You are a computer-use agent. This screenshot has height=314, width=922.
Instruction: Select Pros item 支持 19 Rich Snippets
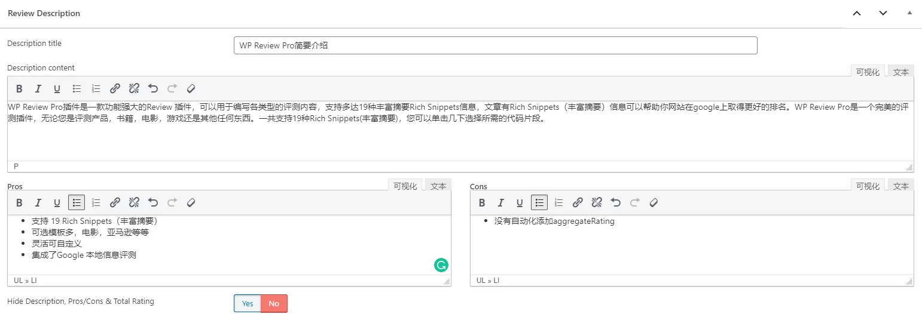94,221
